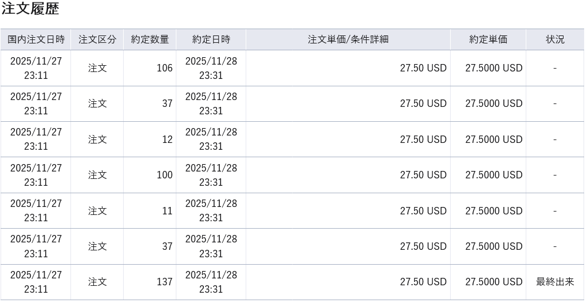Click the 約定日時 column header
The height and width of the screenshot is (303, 587).
(x=211, y=39)
